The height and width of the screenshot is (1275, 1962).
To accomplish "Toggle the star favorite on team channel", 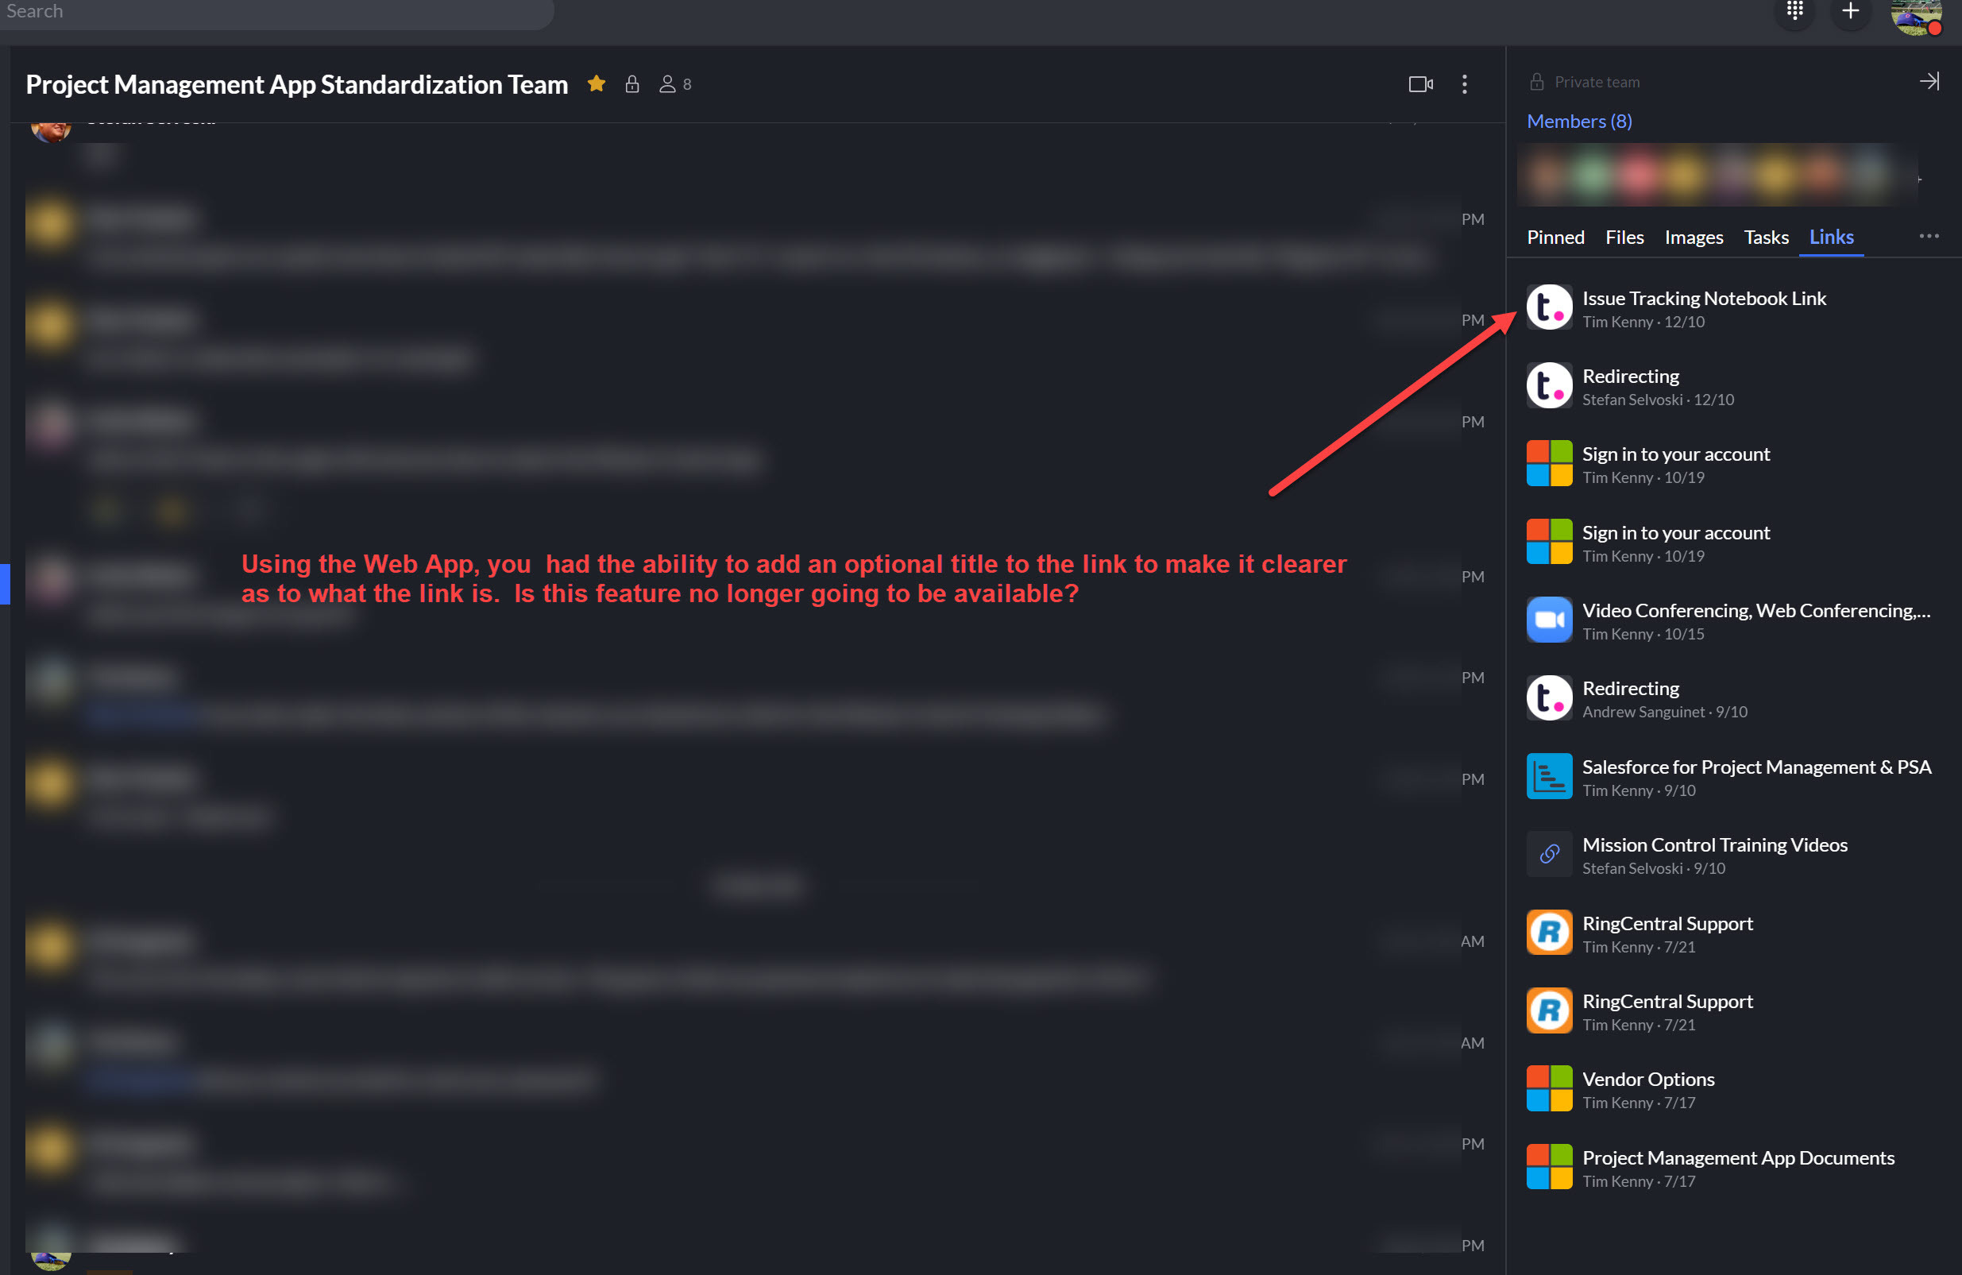I will pos(598,83).
